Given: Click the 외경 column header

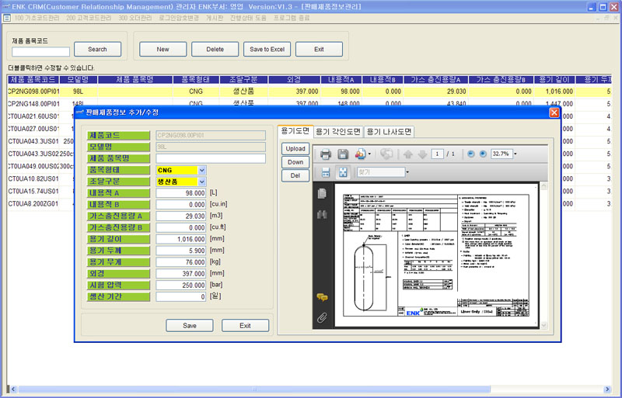Looking at the screenshot, I should click(294, 80).
